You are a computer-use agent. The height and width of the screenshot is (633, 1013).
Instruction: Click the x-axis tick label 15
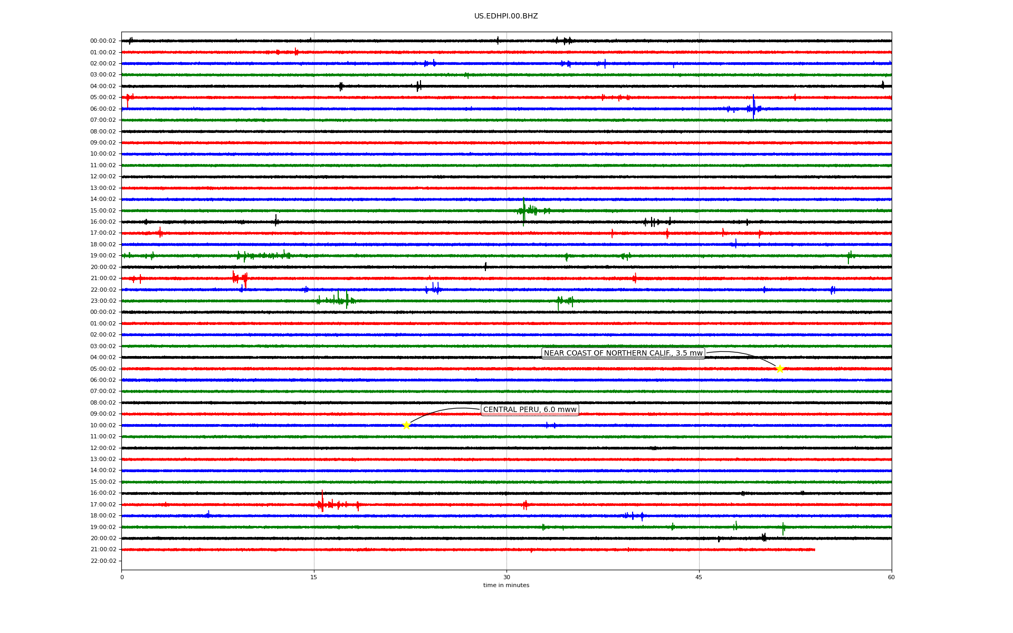click(x=314, y=577)
